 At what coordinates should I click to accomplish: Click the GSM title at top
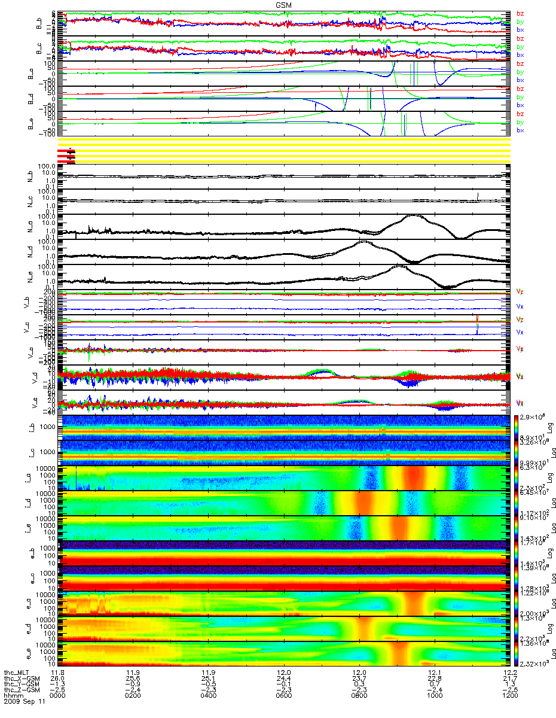click(x=284, y=4)
